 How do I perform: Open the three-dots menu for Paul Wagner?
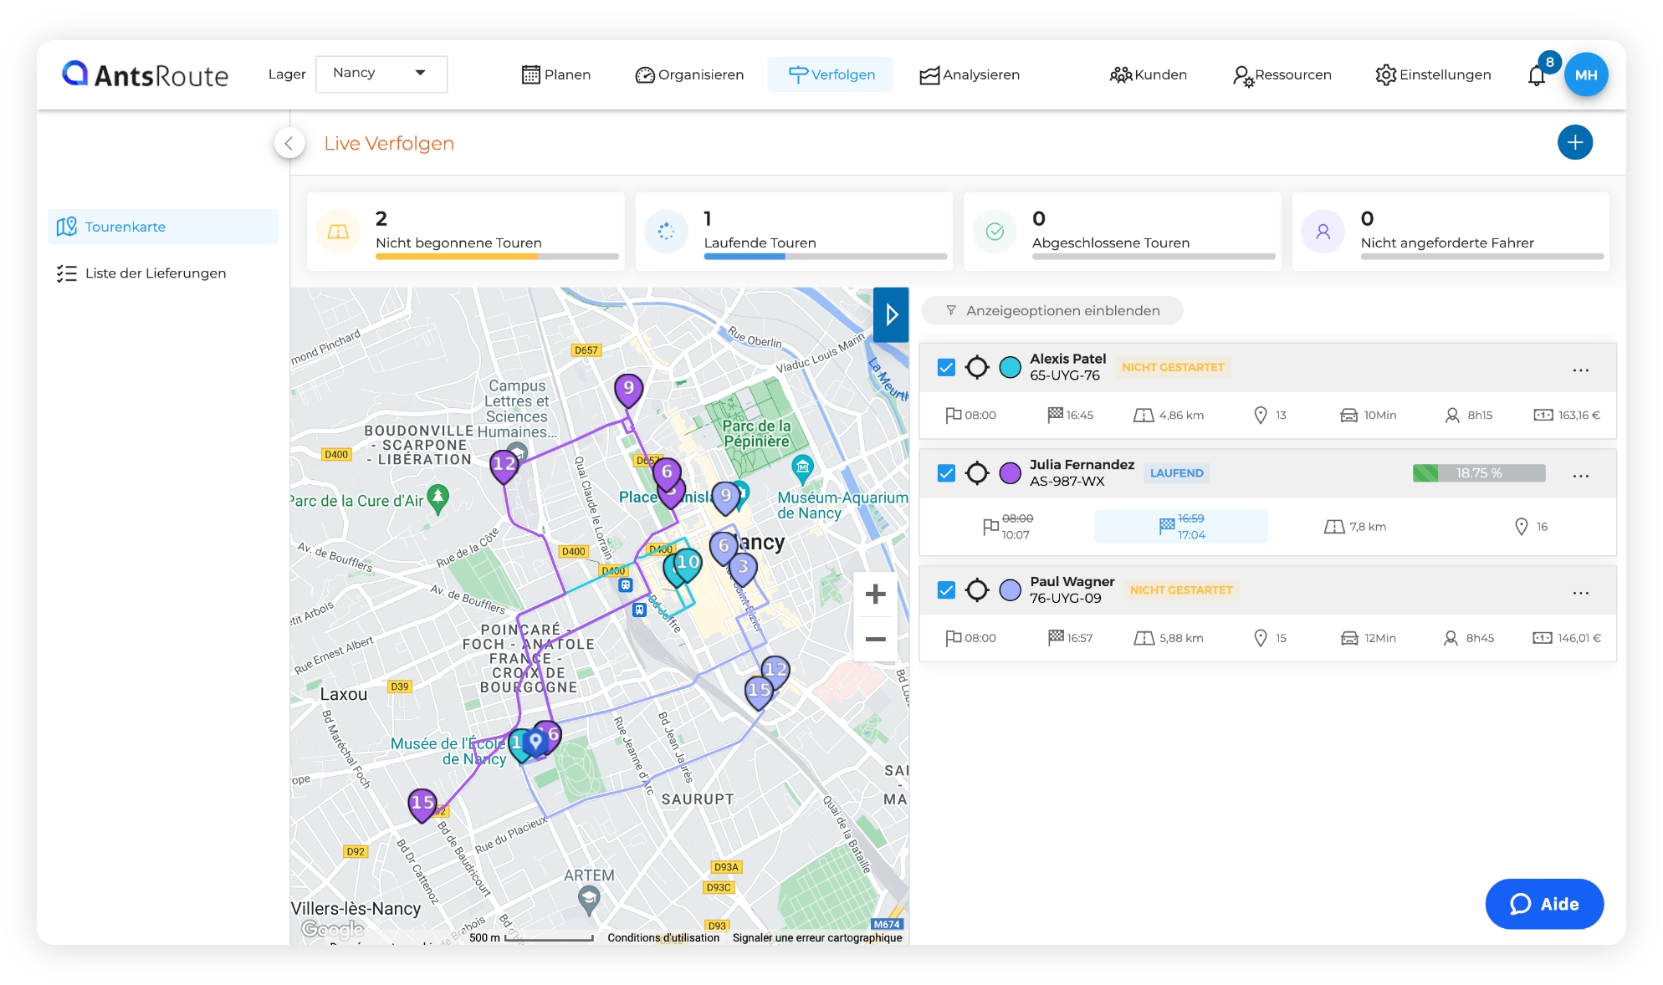pos(1580,593)
